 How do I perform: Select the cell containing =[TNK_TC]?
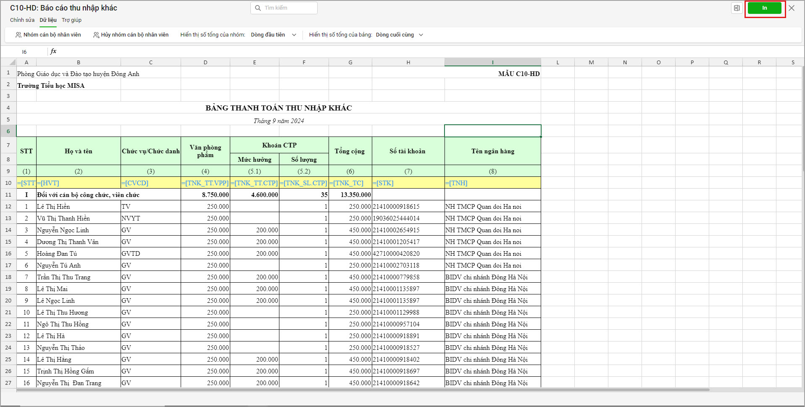[x=350, y=183]
